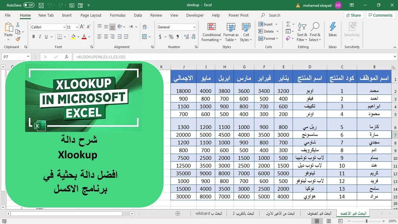
Task: Toggle Underline formatting
Action: pyautogui.click(x=46, y=37)
